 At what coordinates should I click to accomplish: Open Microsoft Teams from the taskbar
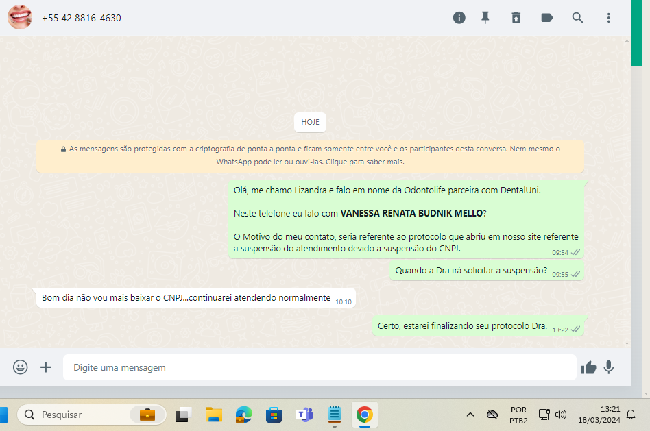(x=304, y=415)
